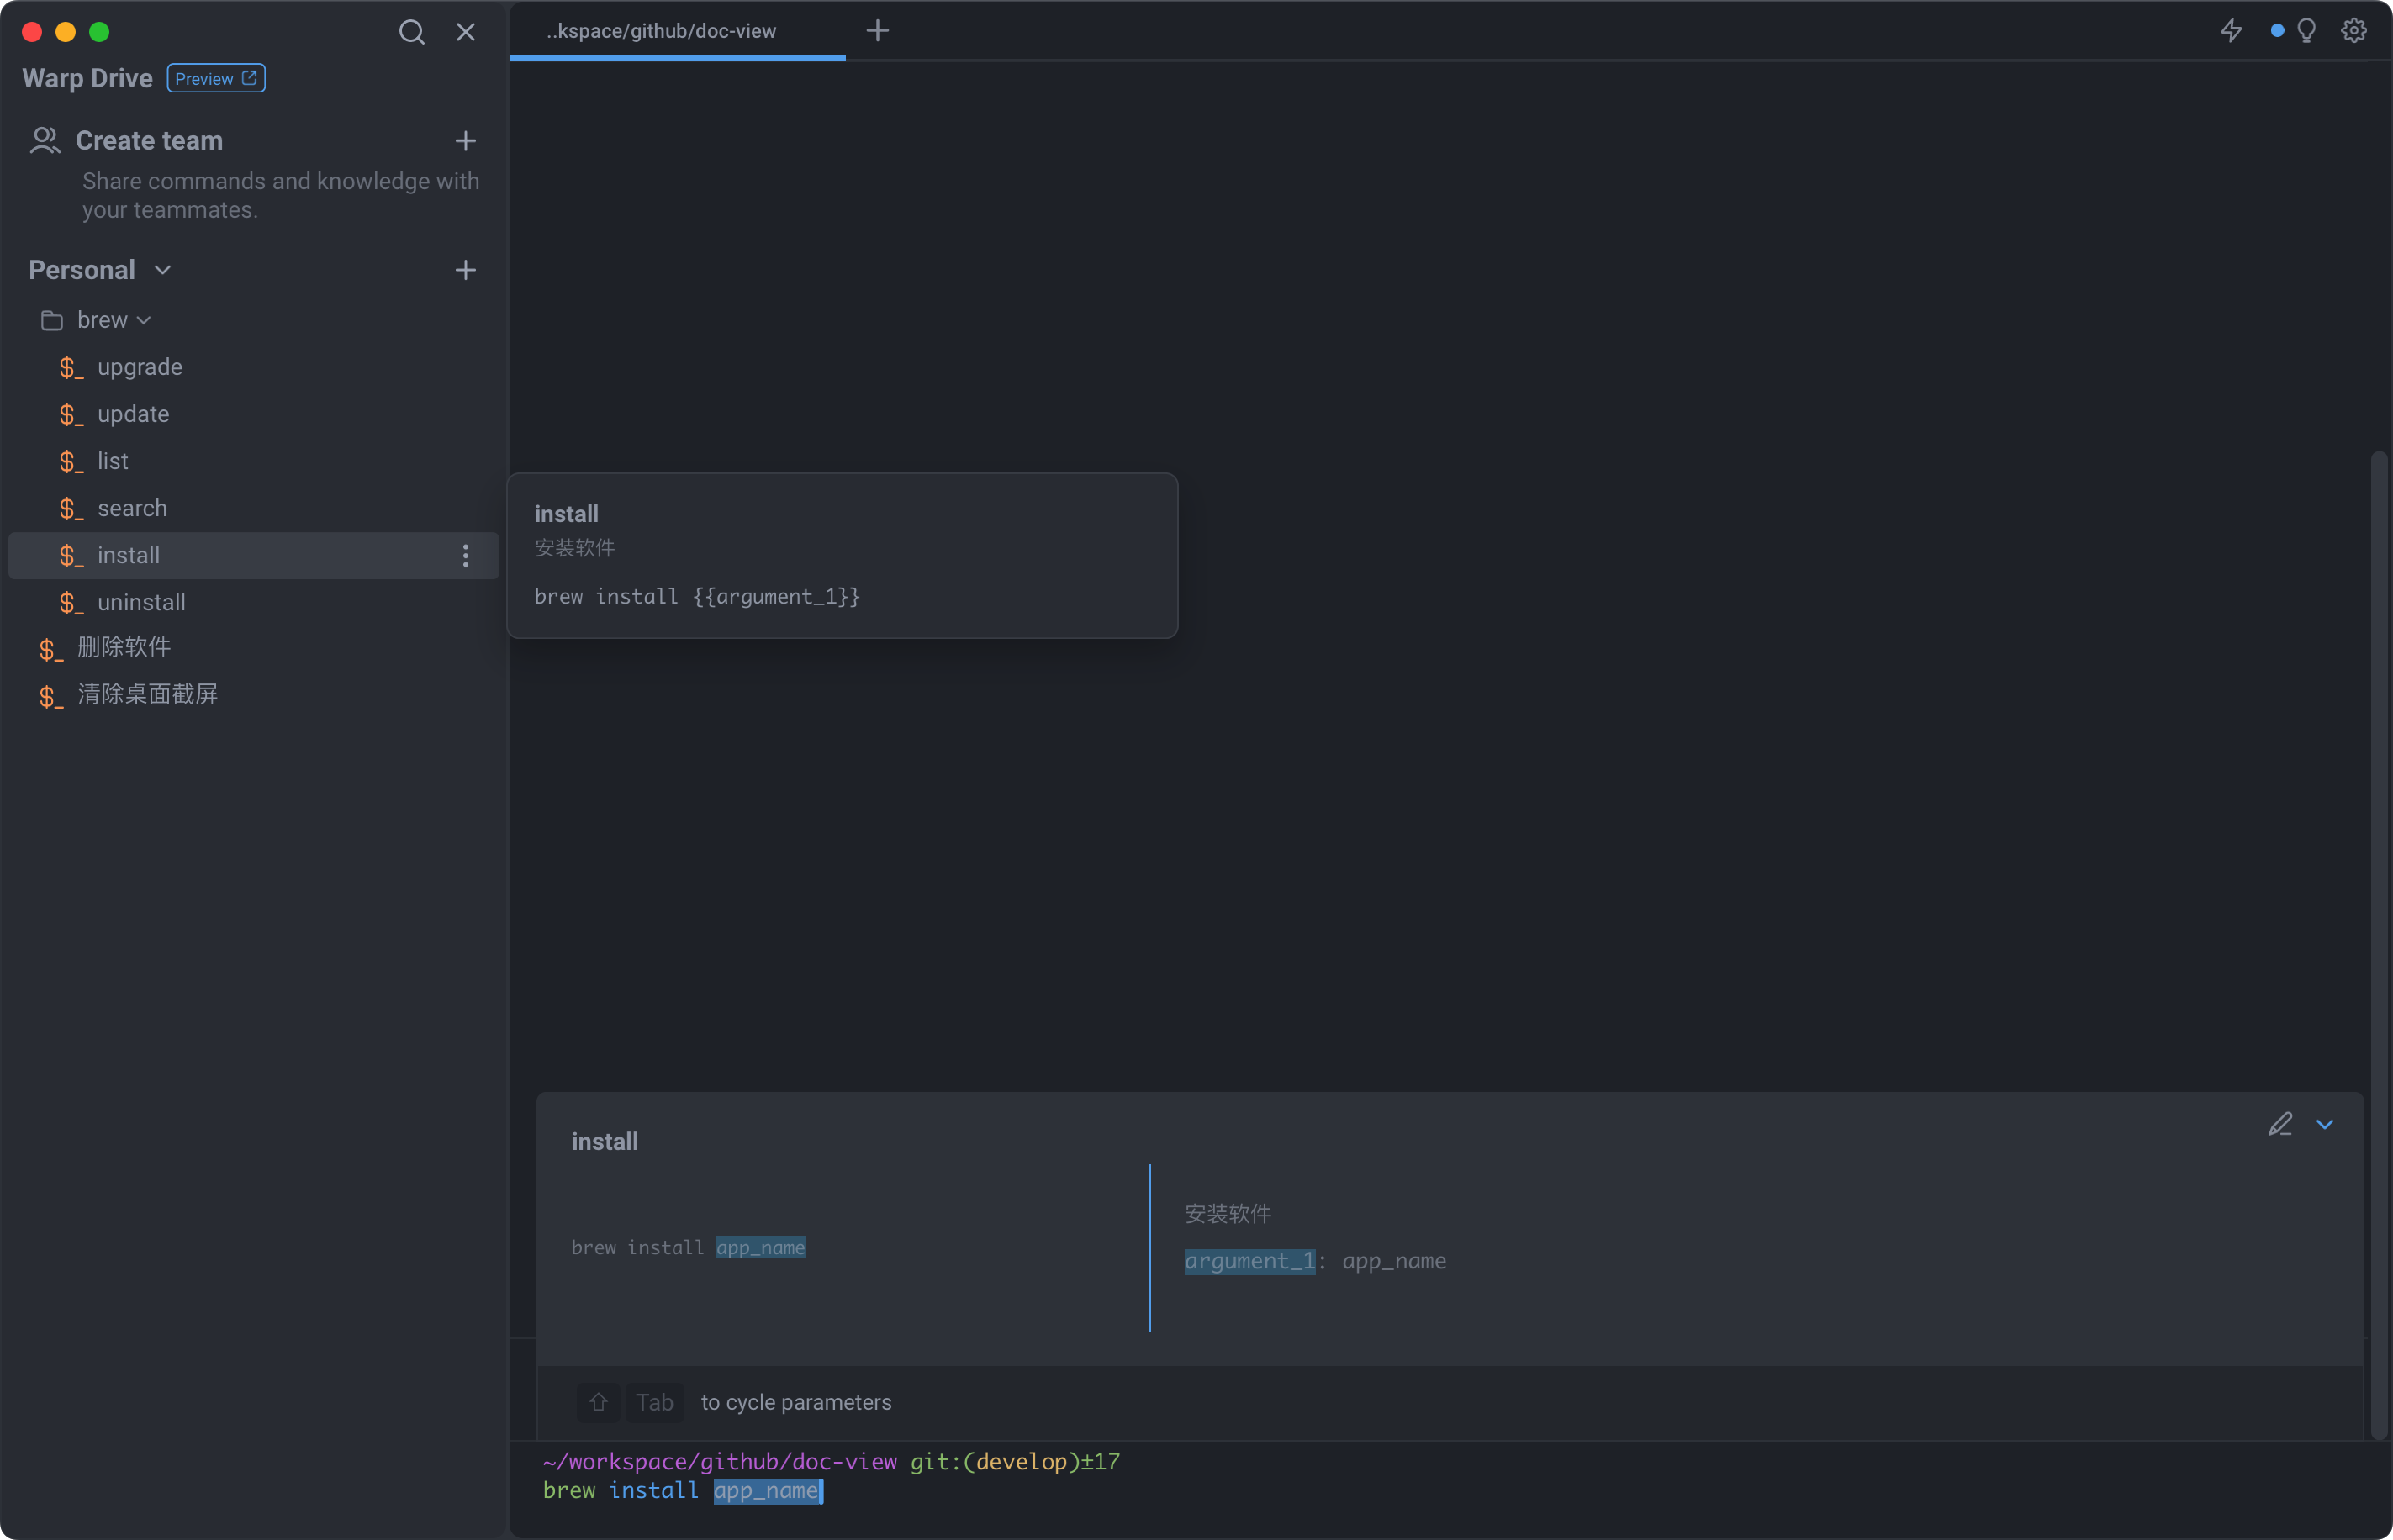Click the Tab key hint

tap(654, 1403)
